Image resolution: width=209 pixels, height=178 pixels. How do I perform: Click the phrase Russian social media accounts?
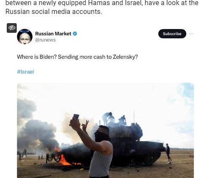(54, 11)
